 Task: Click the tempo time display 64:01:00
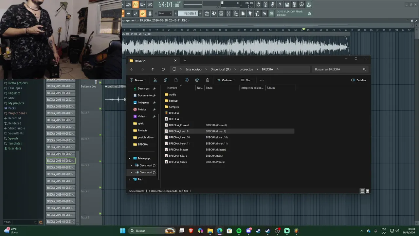pyautogui.click(x=169, y=5)
